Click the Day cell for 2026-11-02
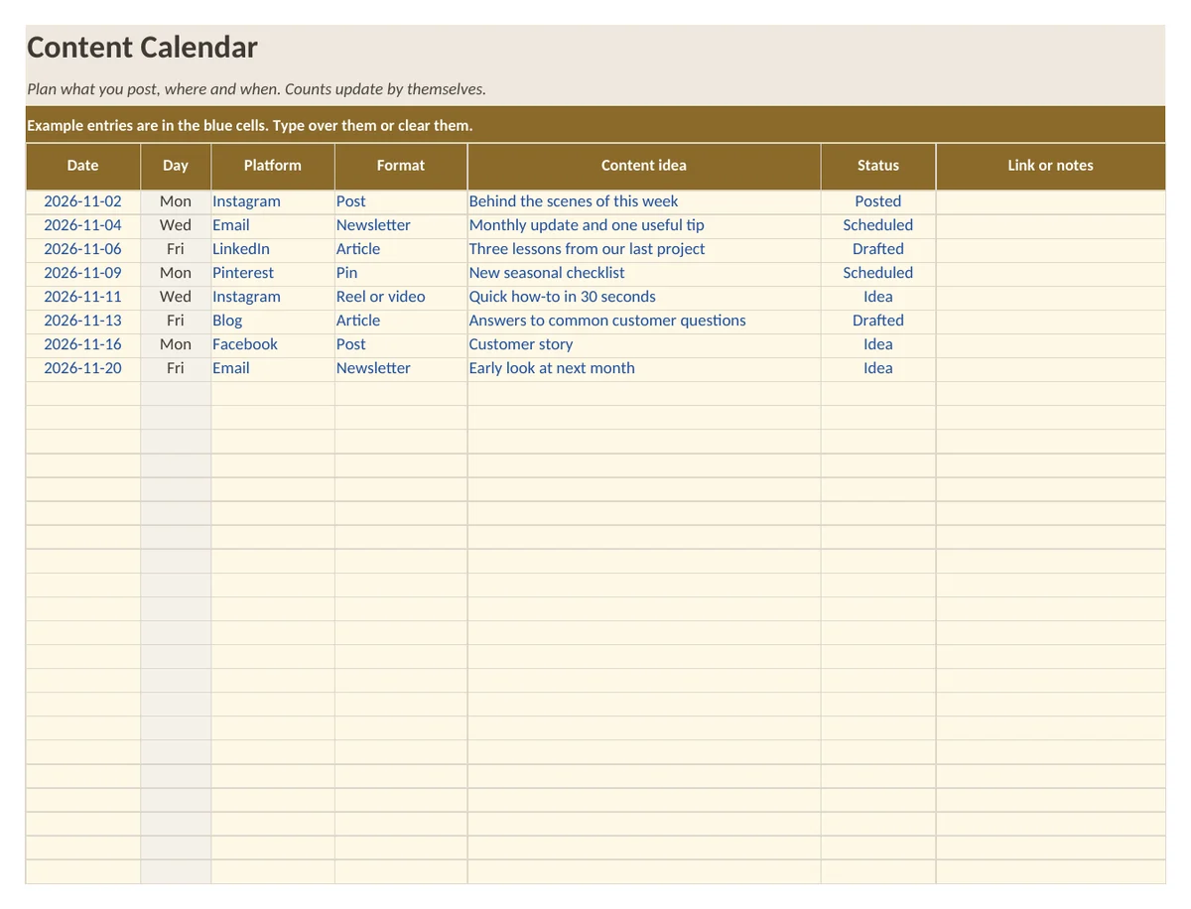The image size is (1191, 909). pyautogui.click(x=176, y=201)
